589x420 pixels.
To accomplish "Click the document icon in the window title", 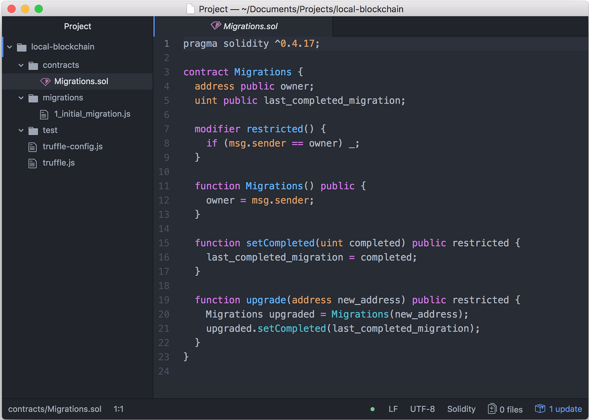I will (x=191, y=9).
